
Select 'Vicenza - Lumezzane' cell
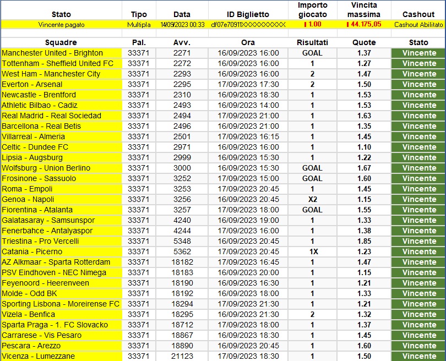(62, 357)
